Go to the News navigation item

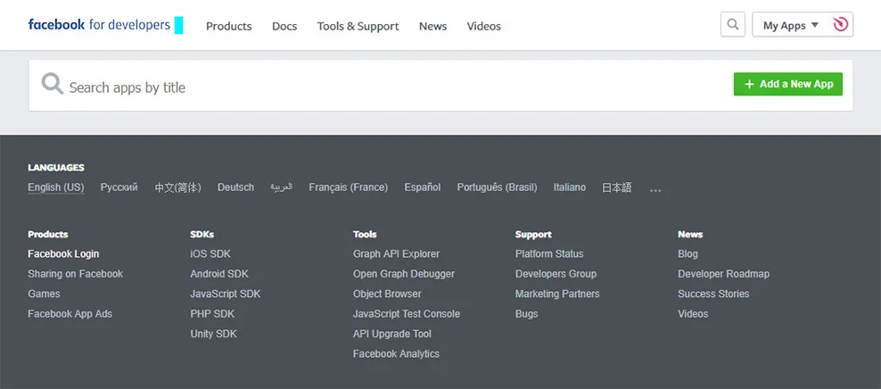coord(432,26)
